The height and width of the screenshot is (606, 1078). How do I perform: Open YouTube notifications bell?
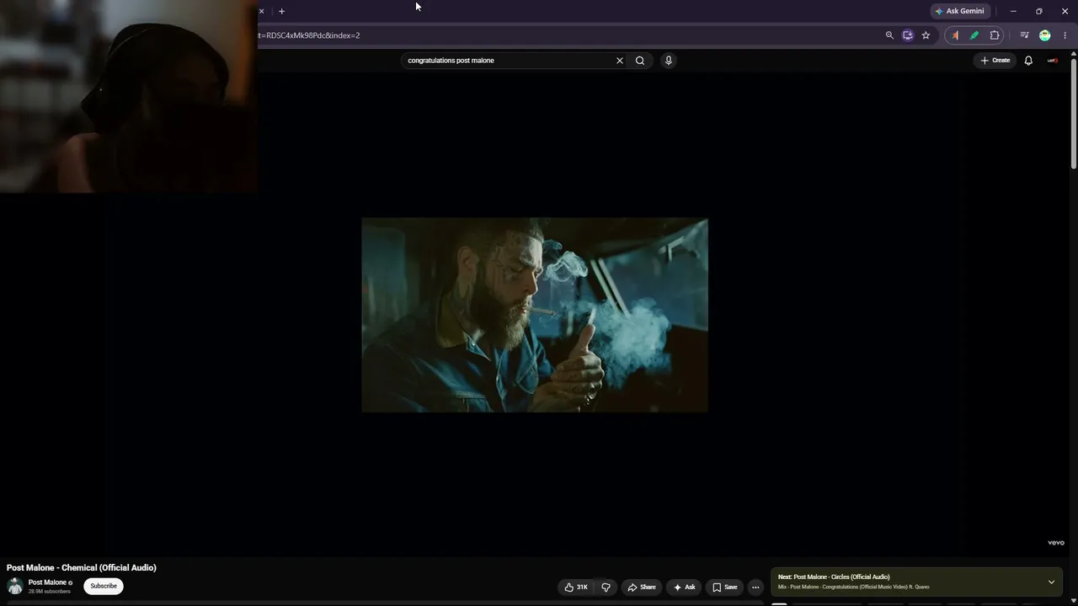pos(1028,61)
